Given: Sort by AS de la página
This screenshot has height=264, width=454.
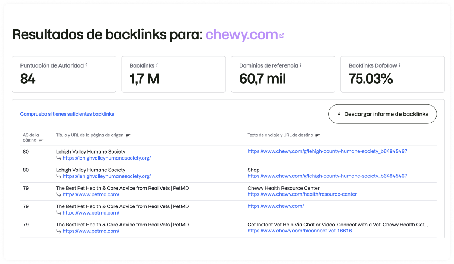Looking at the screenshot, I should 41,141.
